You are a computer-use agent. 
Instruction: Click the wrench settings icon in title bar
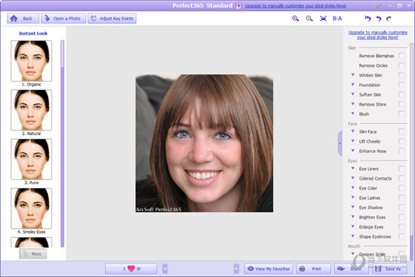tap(379, 5)
